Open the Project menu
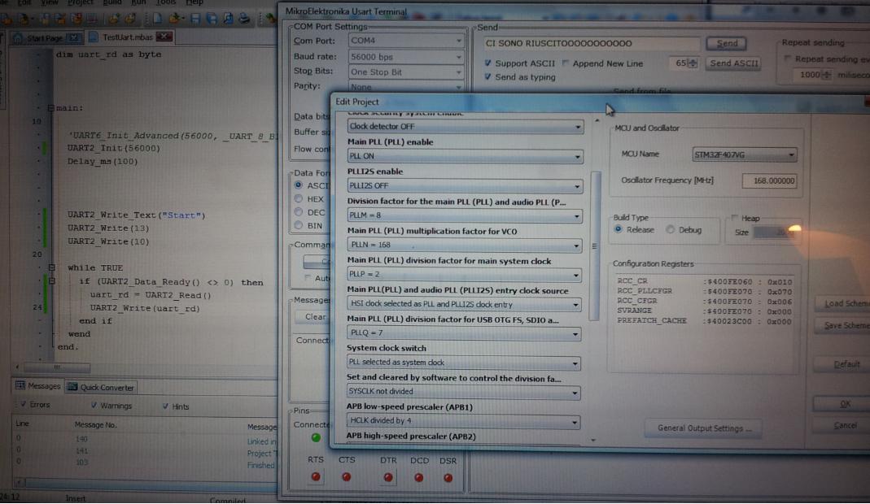This screenshot has height=504, width=870. click(80, 2)
